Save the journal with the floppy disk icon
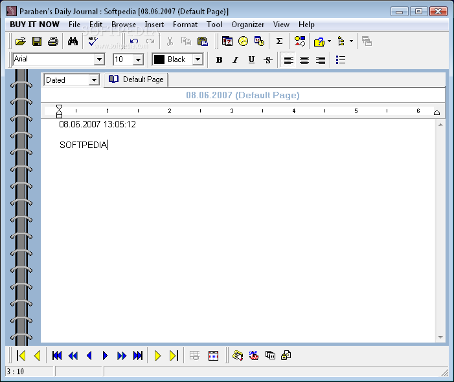This screenshot has height=382, width=454. (37, 41)
